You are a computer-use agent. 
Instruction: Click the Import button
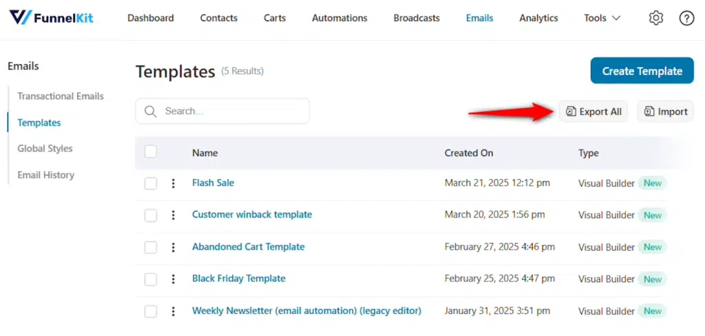pos(666,112)
